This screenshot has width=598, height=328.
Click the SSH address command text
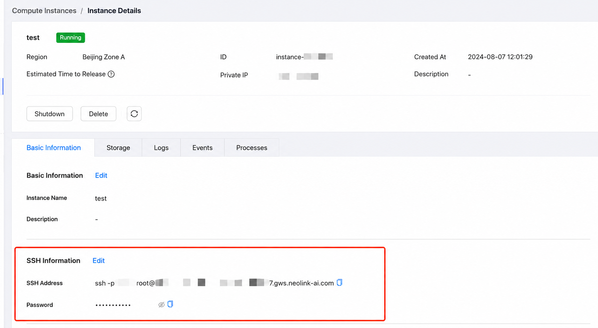215,283
